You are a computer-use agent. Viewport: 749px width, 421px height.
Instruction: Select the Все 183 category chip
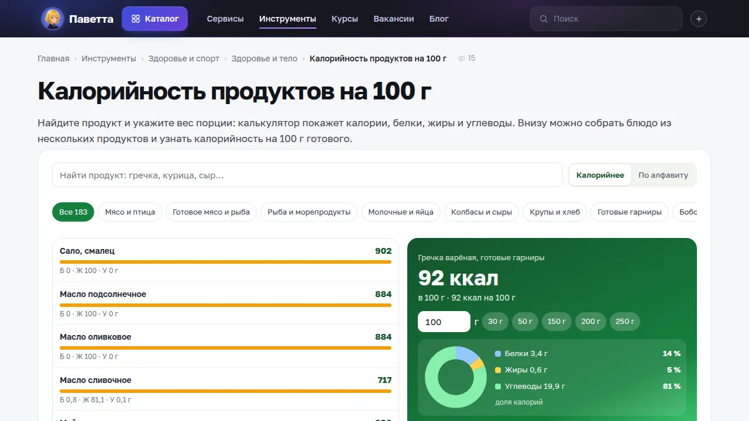coord(73,212)
